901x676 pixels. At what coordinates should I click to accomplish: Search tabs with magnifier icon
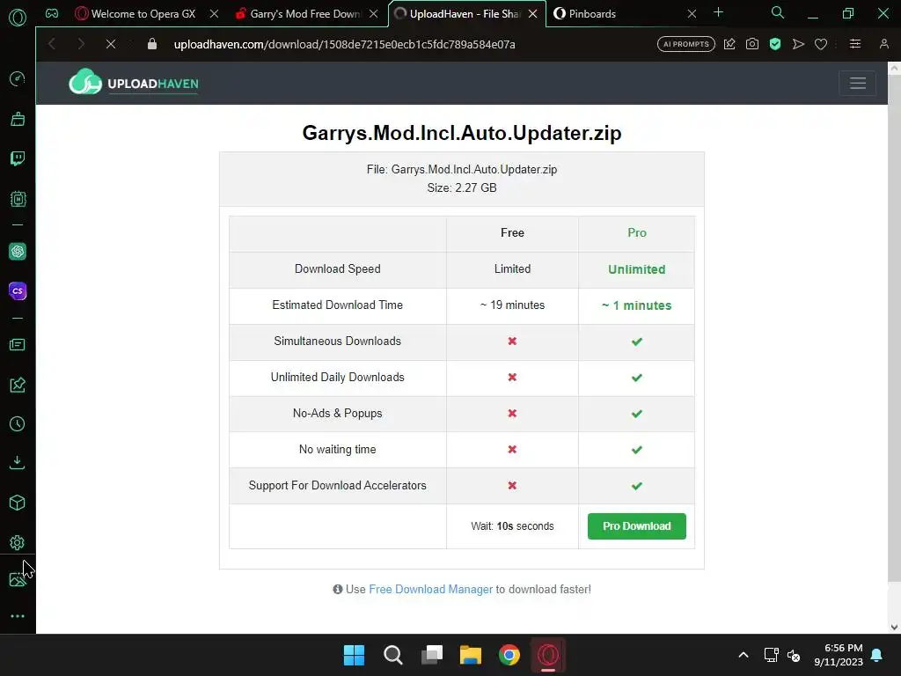click(778, 12)
